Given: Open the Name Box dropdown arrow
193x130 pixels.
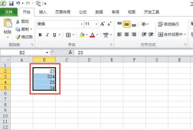Looking at the screenshot, I should point(47,53).
